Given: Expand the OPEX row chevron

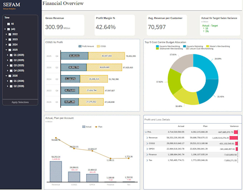Looking at the screenshot, I should 147,149.
